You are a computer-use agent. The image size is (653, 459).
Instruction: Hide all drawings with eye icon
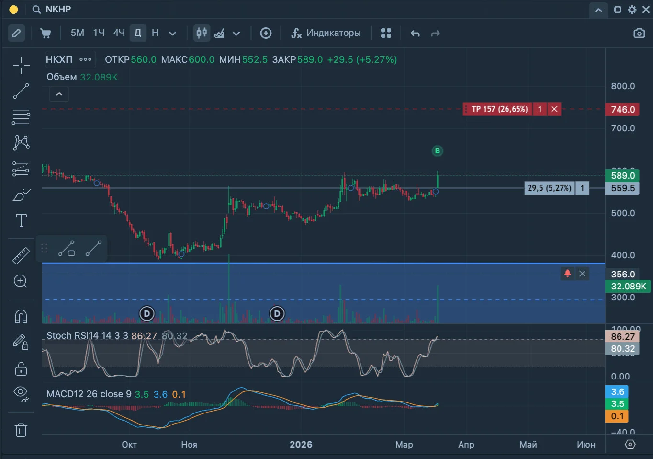pyautogui.click(x=21, y=393)
